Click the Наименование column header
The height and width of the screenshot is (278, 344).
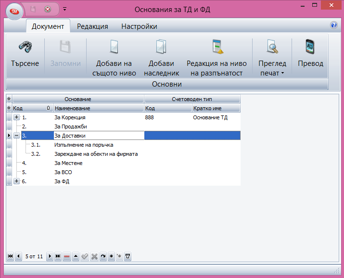(99, 108)
